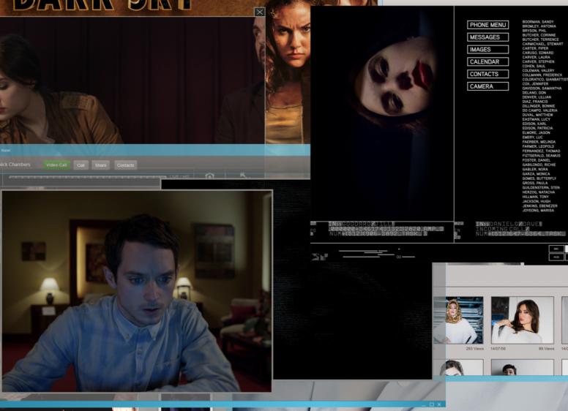Select contact 'COX, JENNIFER'

pyautogui.click(x=535, y=83)
